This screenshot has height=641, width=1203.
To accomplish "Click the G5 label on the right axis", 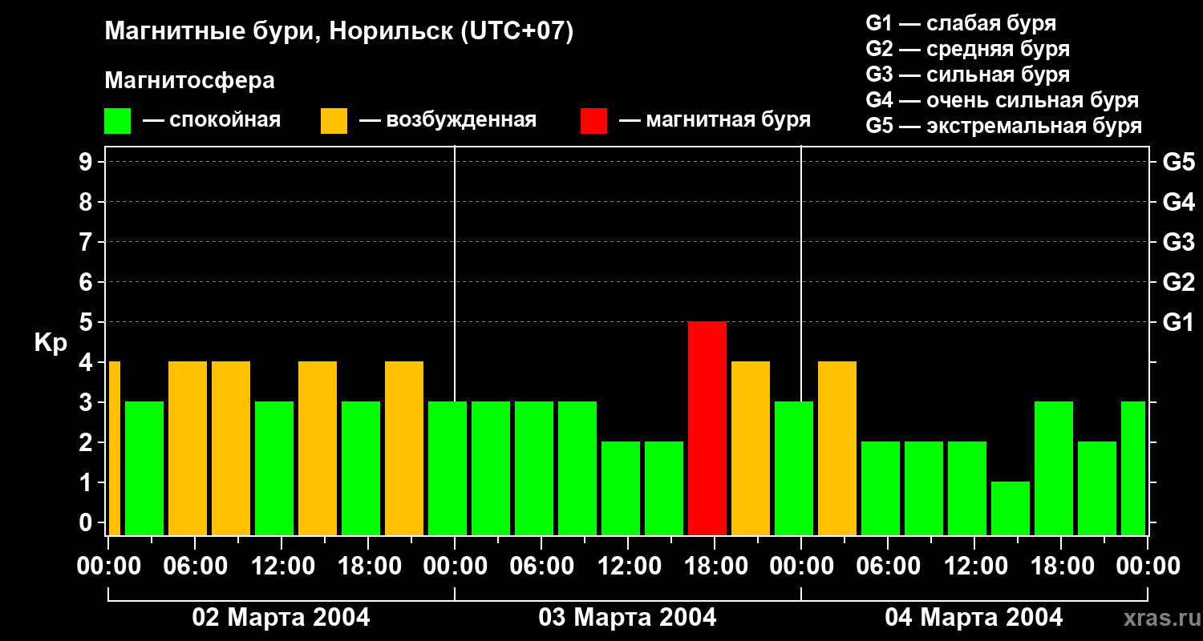I will click(x=1178, y=162).
